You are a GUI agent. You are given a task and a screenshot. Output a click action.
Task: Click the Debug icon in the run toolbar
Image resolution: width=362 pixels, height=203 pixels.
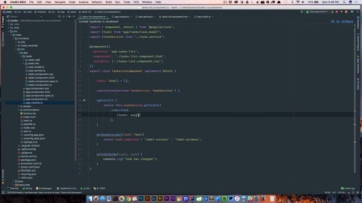(337, 12)
